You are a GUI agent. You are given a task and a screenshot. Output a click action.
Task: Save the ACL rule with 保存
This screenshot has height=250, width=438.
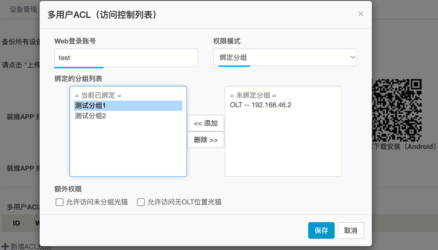[321, 231]
